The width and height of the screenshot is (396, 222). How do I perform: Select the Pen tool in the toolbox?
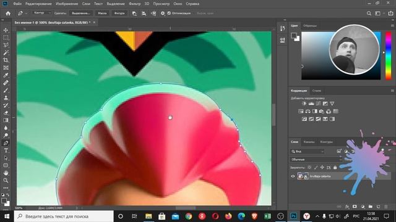(6, 143)
